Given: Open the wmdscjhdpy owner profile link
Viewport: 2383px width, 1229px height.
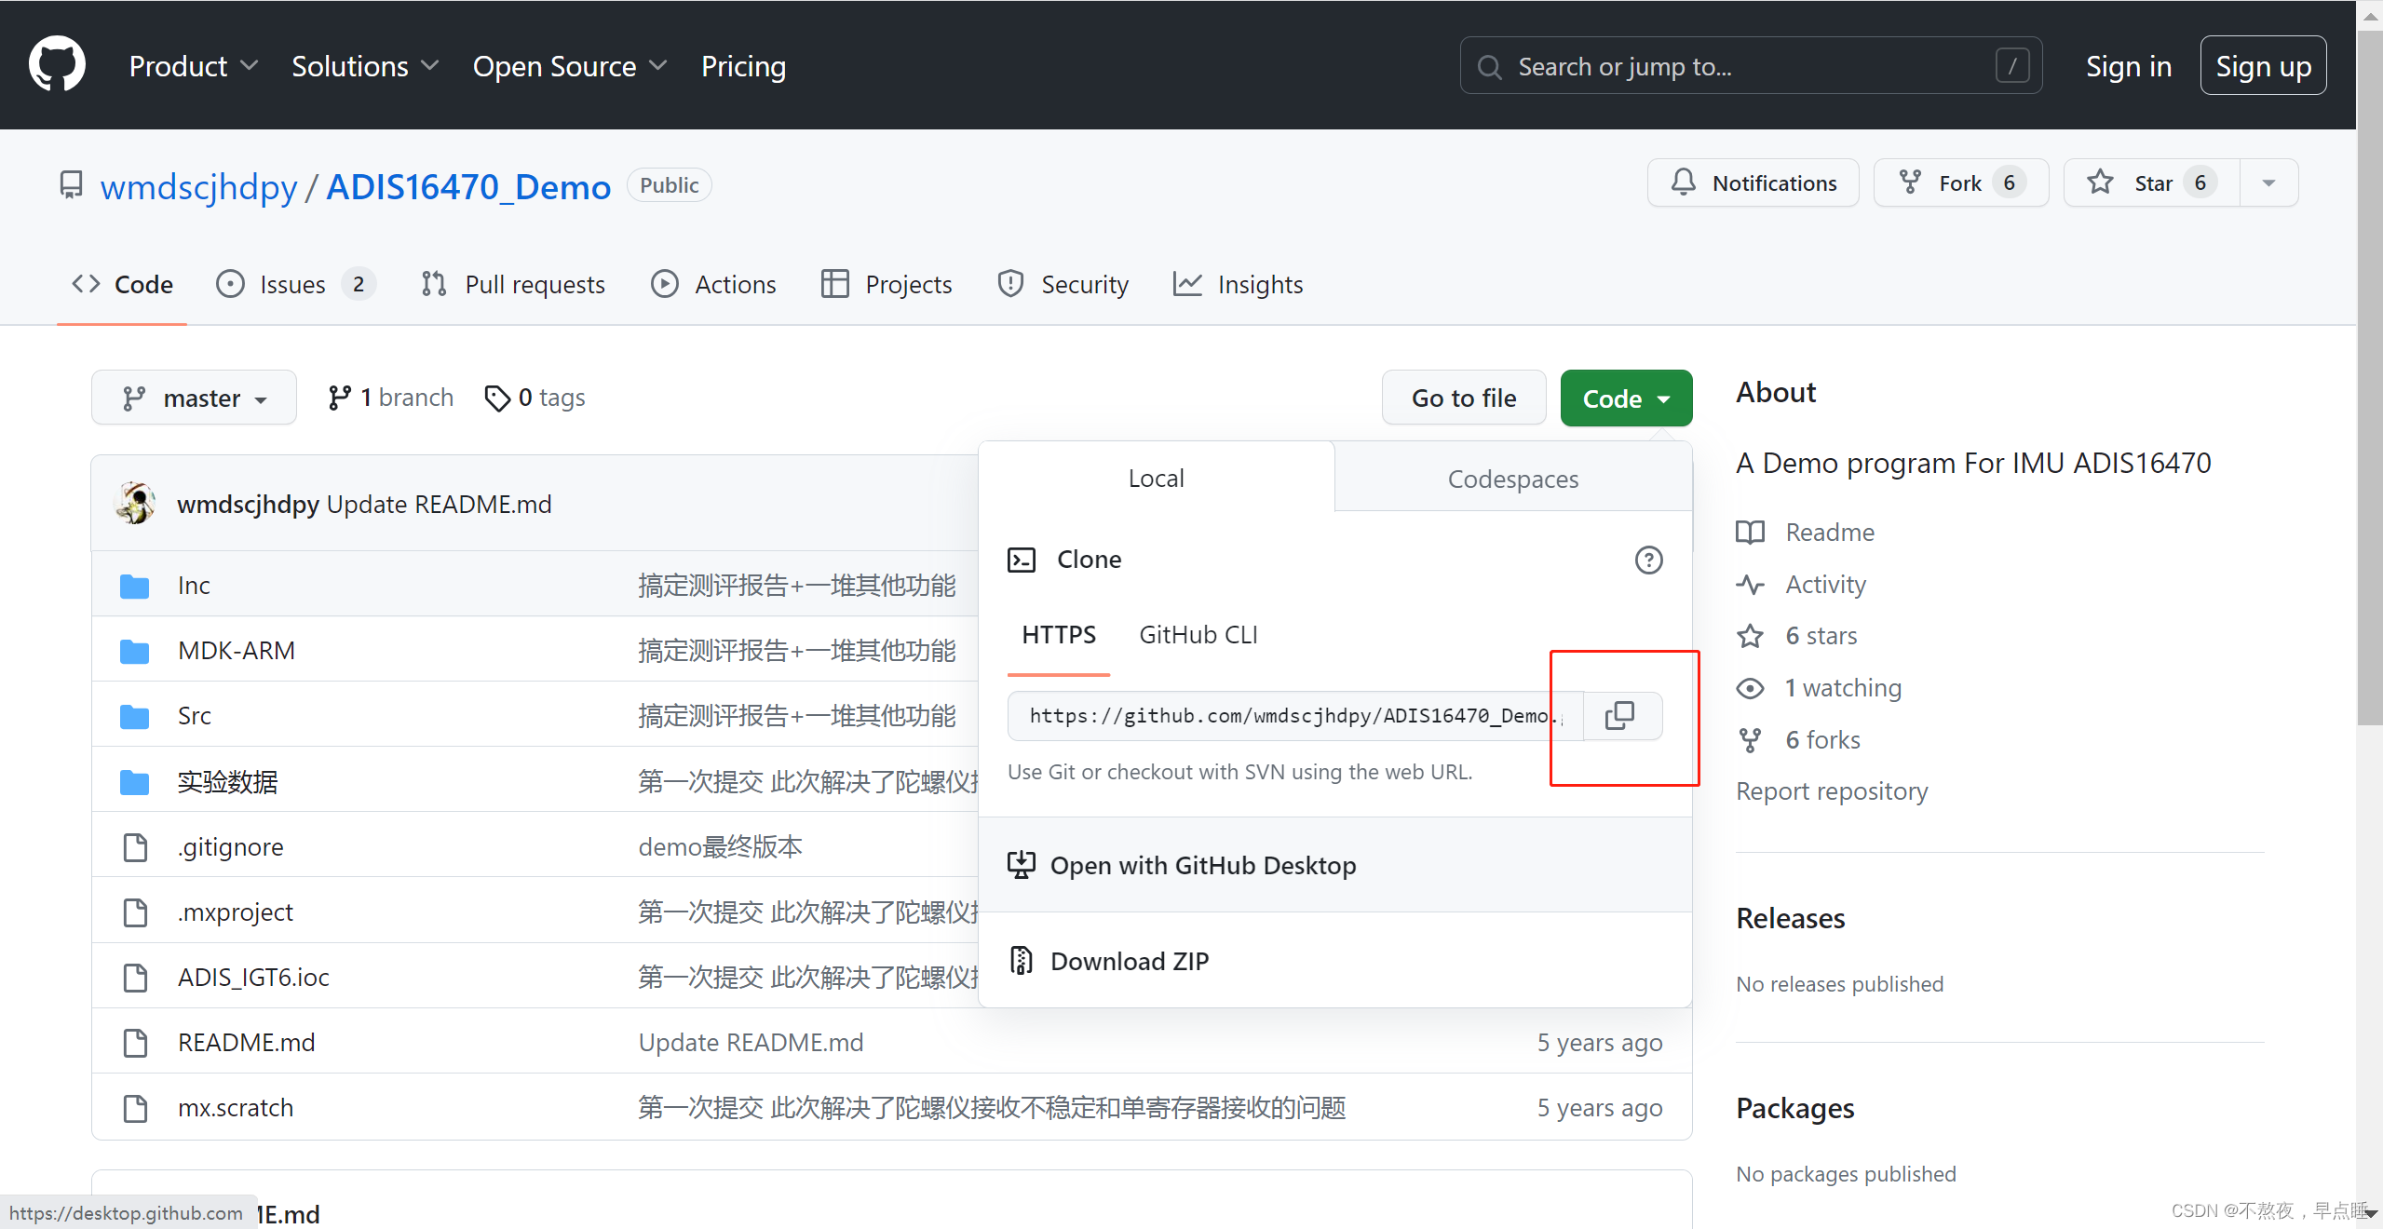Looking at the screenshot, I should [198, 186].
